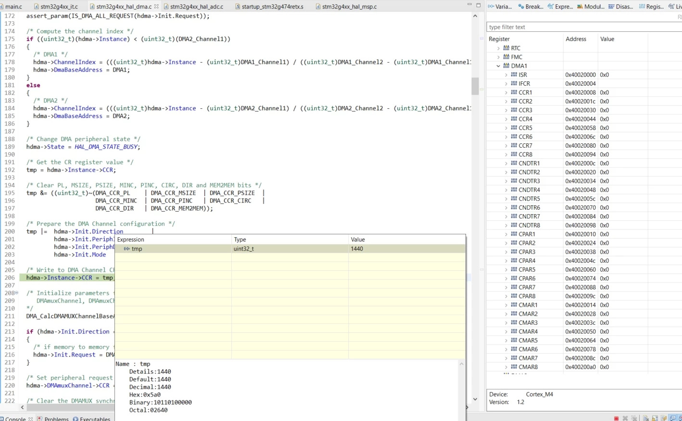The image size is (682, 421).
Task: Open the Problems tab
Action: pyautogui.click(x=53, y=418)
